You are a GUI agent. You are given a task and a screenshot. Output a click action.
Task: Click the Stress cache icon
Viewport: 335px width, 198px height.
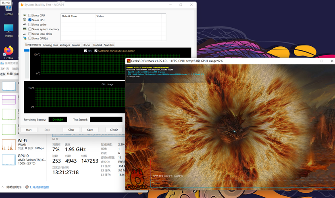click(25, 24)
